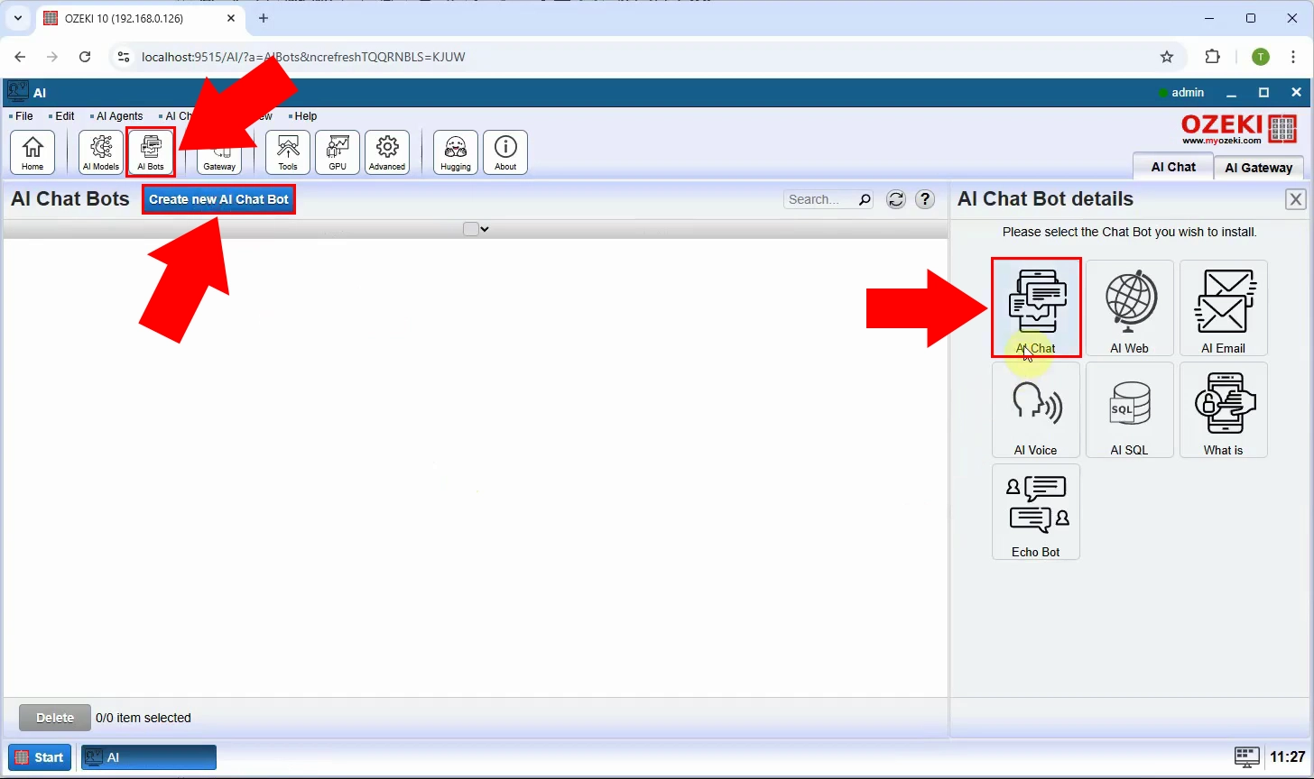Go back in browser history
This screenshot has height=779, width=1314.
pyautogui.click(x=21, y=57)
